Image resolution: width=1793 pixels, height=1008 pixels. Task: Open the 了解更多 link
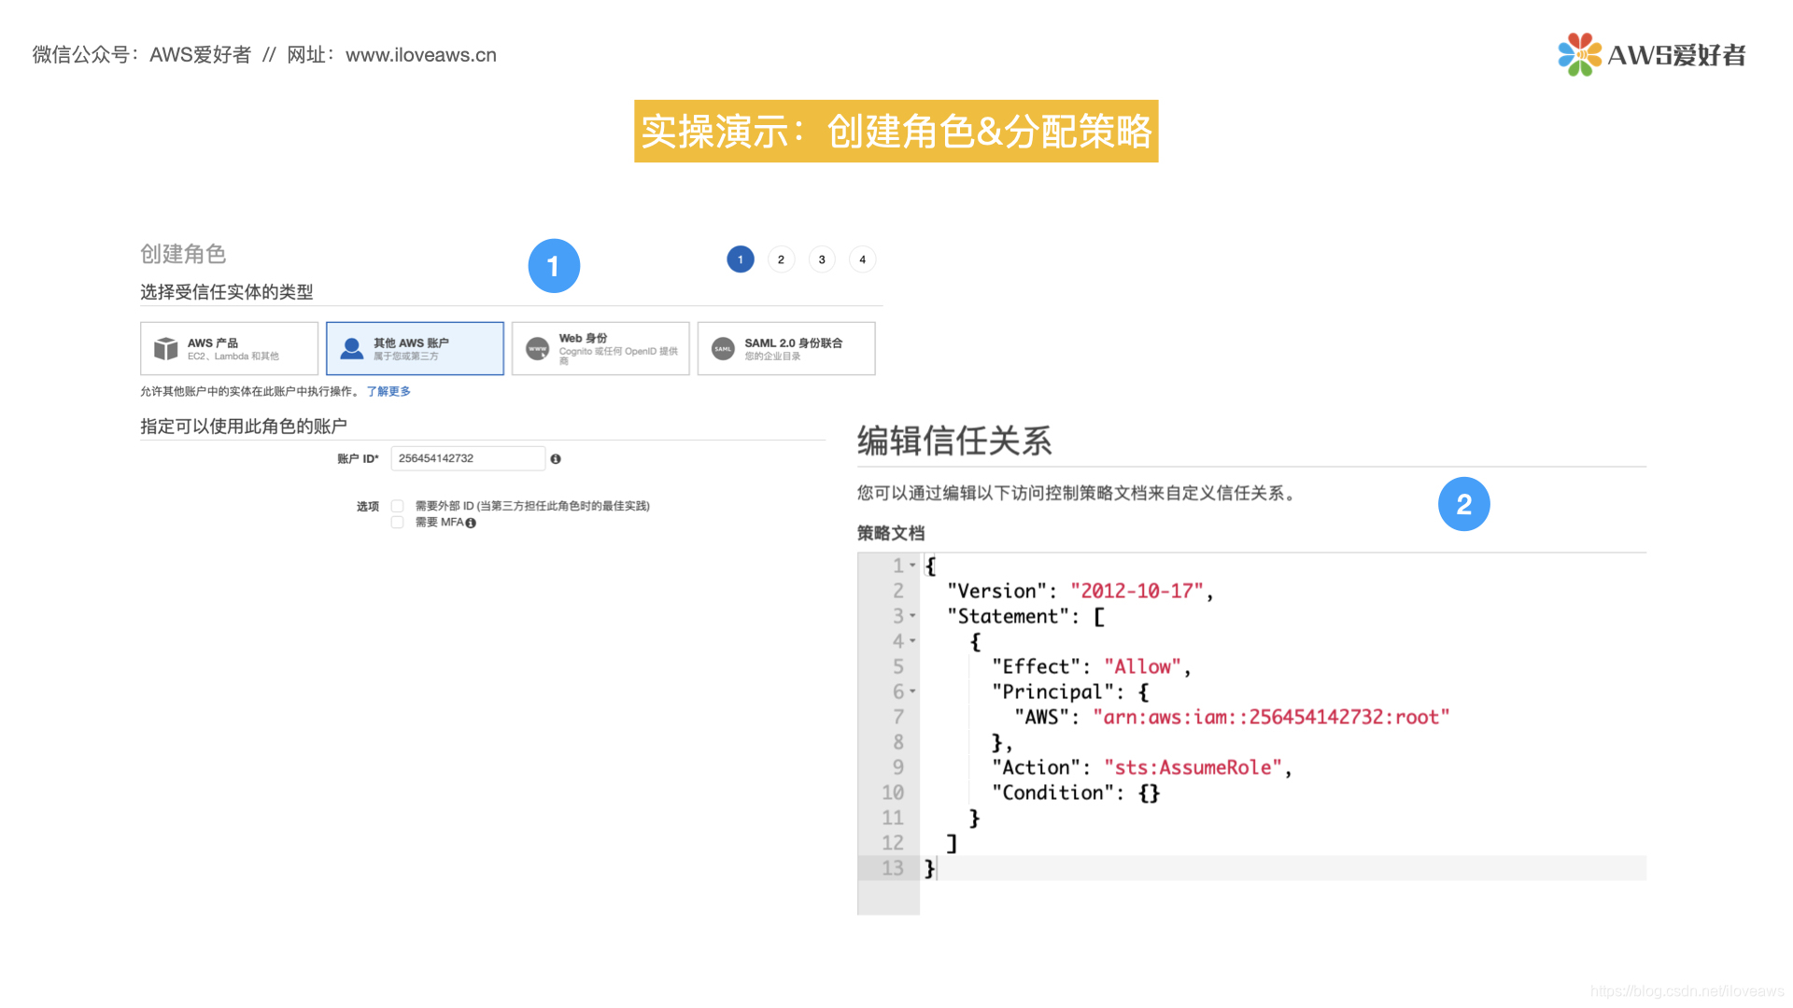click(388, 391)
